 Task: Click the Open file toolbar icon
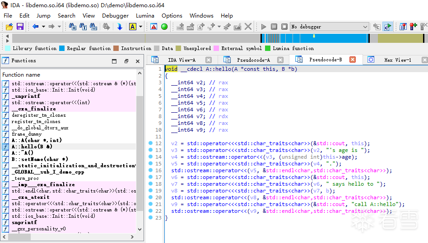[x=9, y=27]
